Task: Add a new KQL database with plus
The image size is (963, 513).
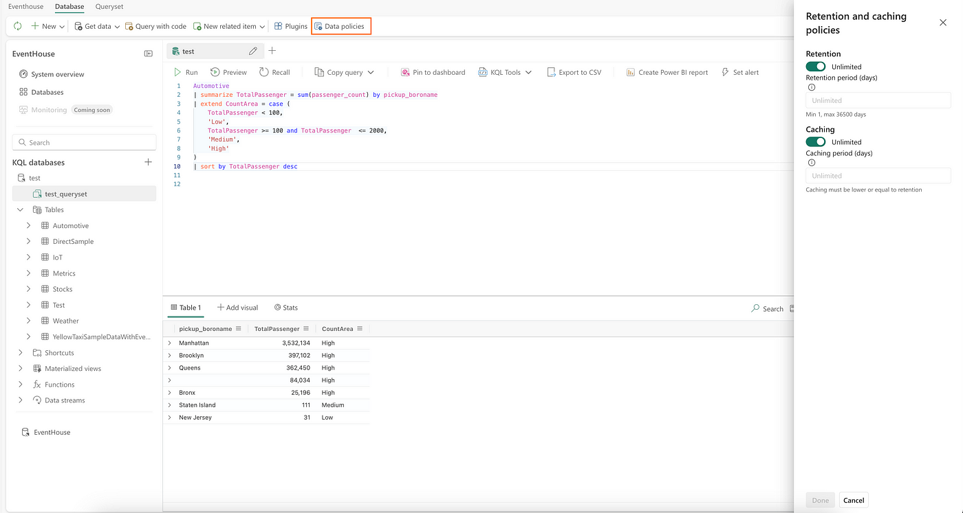Action: pos(148,162)
